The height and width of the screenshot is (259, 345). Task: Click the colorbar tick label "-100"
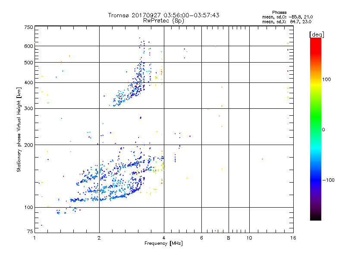[328, 180]
